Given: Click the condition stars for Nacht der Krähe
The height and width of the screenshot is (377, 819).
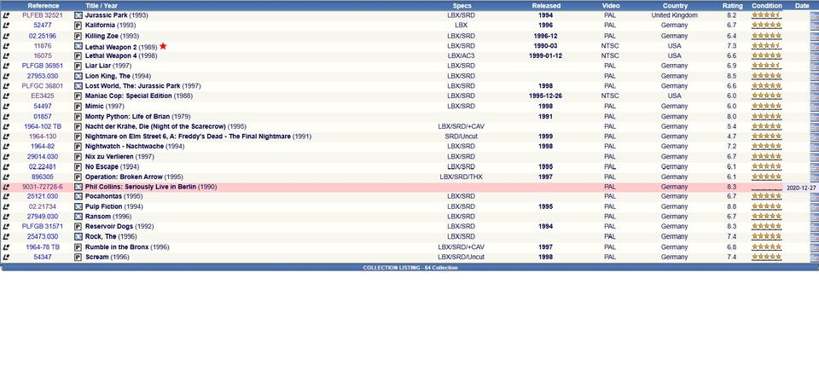Looking at the screenshot, I should coord(766,126).
